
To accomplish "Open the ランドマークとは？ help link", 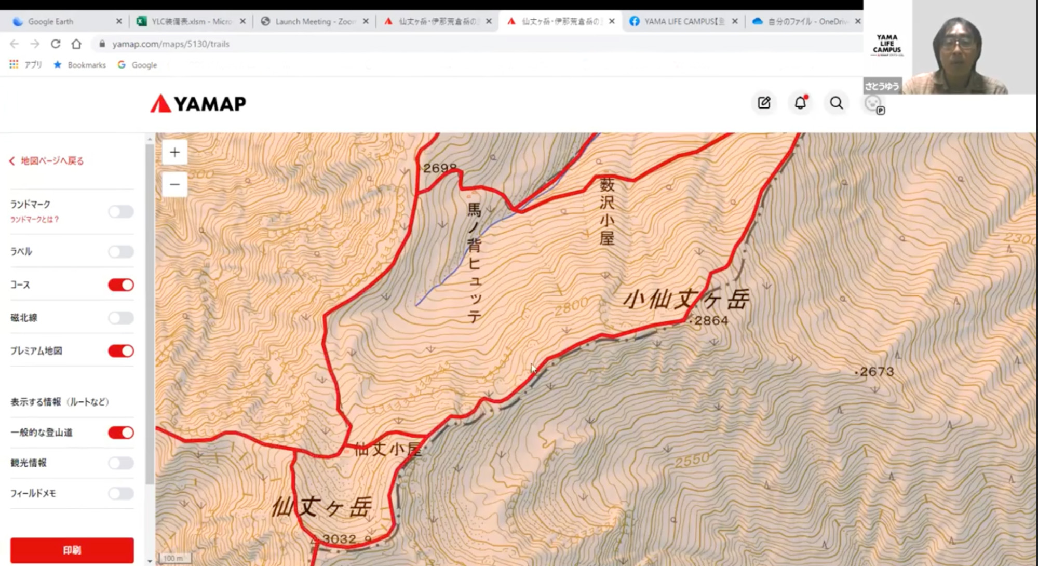I will (35, 220).
